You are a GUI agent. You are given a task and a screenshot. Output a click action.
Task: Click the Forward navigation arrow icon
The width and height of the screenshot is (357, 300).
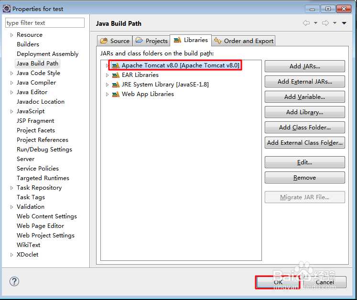pyautogui.click(x=325, y=23)
